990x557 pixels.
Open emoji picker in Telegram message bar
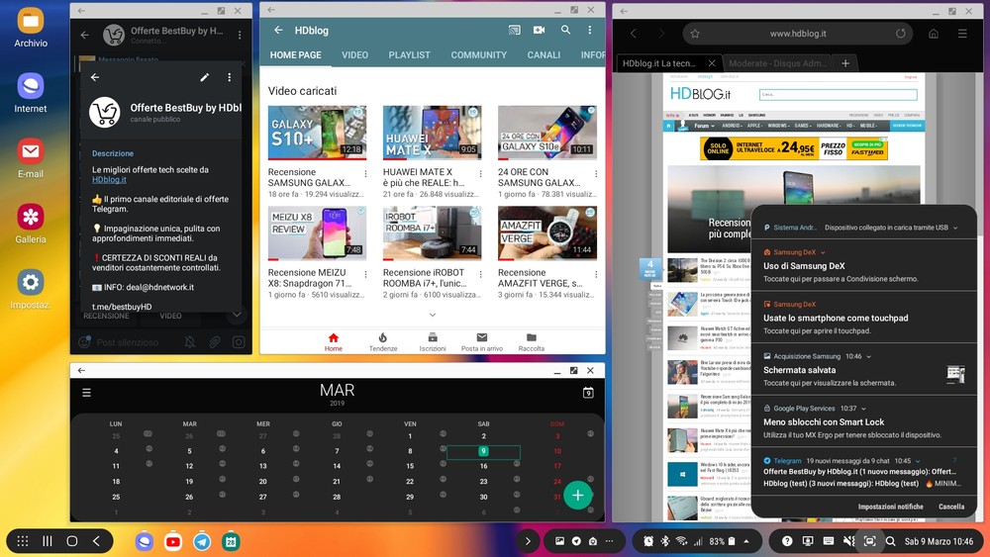(84, 342)
